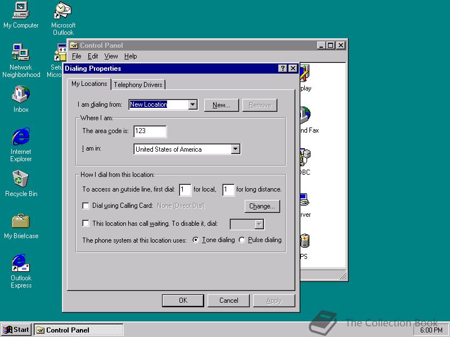
Task: Click the New Location name field
Action: pos(159,104)
